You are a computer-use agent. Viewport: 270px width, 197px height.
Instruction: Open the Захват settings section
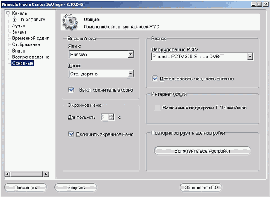19,32
